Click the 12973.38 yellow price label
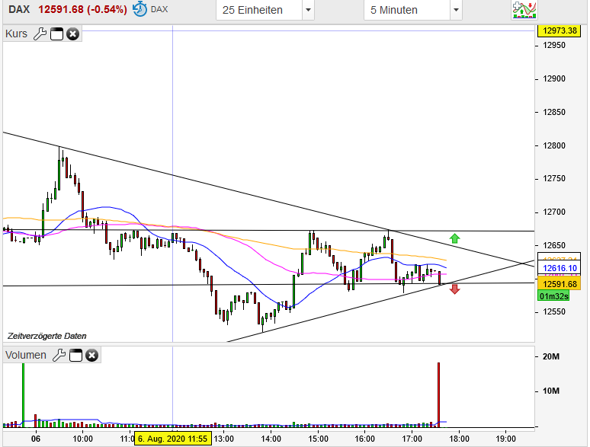The image size is (590, 447). pyautogui.click(x=560, y=30)
